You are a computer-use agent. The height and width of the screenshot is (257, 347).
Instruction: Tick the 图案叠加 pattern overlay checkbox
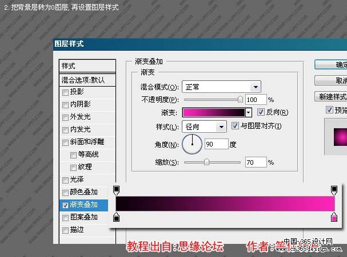point(65,218)
